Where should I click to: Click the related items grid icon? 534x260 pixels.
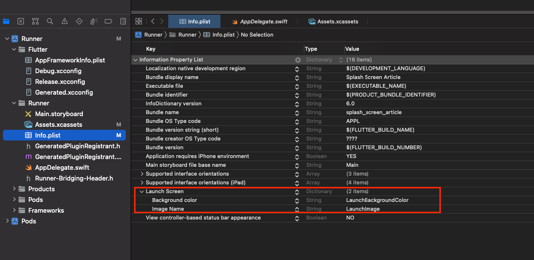coord(138,21)
